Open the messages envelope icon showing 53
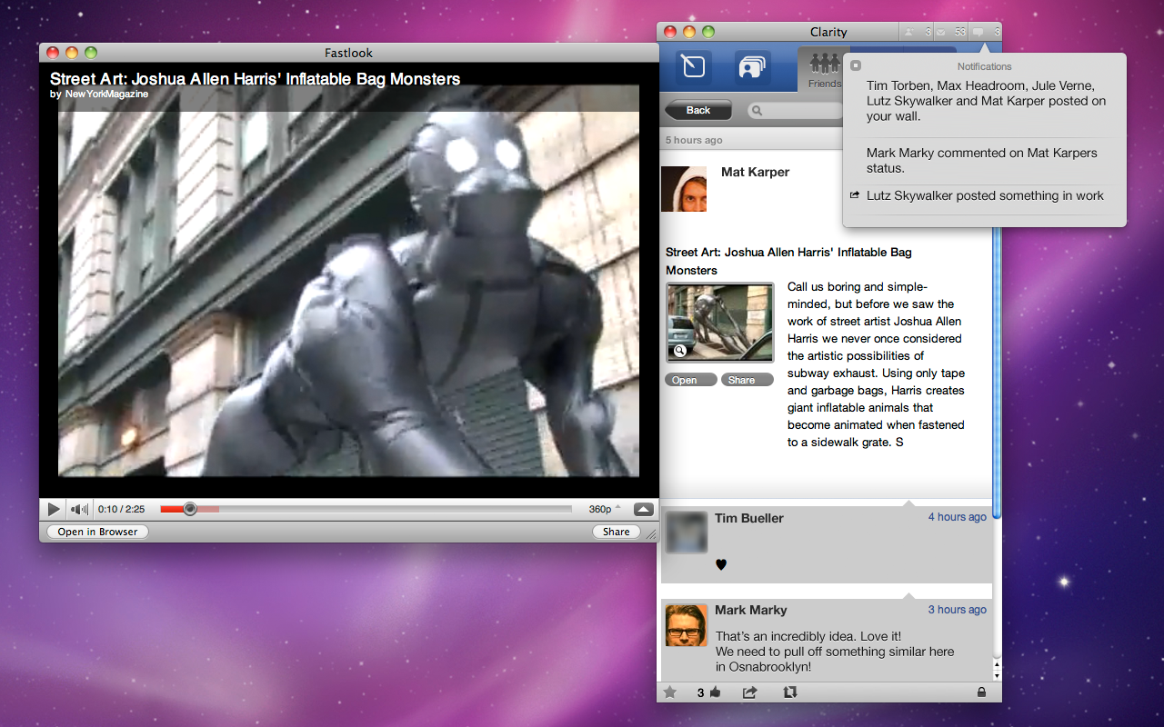The height and width of the screenshot is (727, 1164). pos(940,32)
